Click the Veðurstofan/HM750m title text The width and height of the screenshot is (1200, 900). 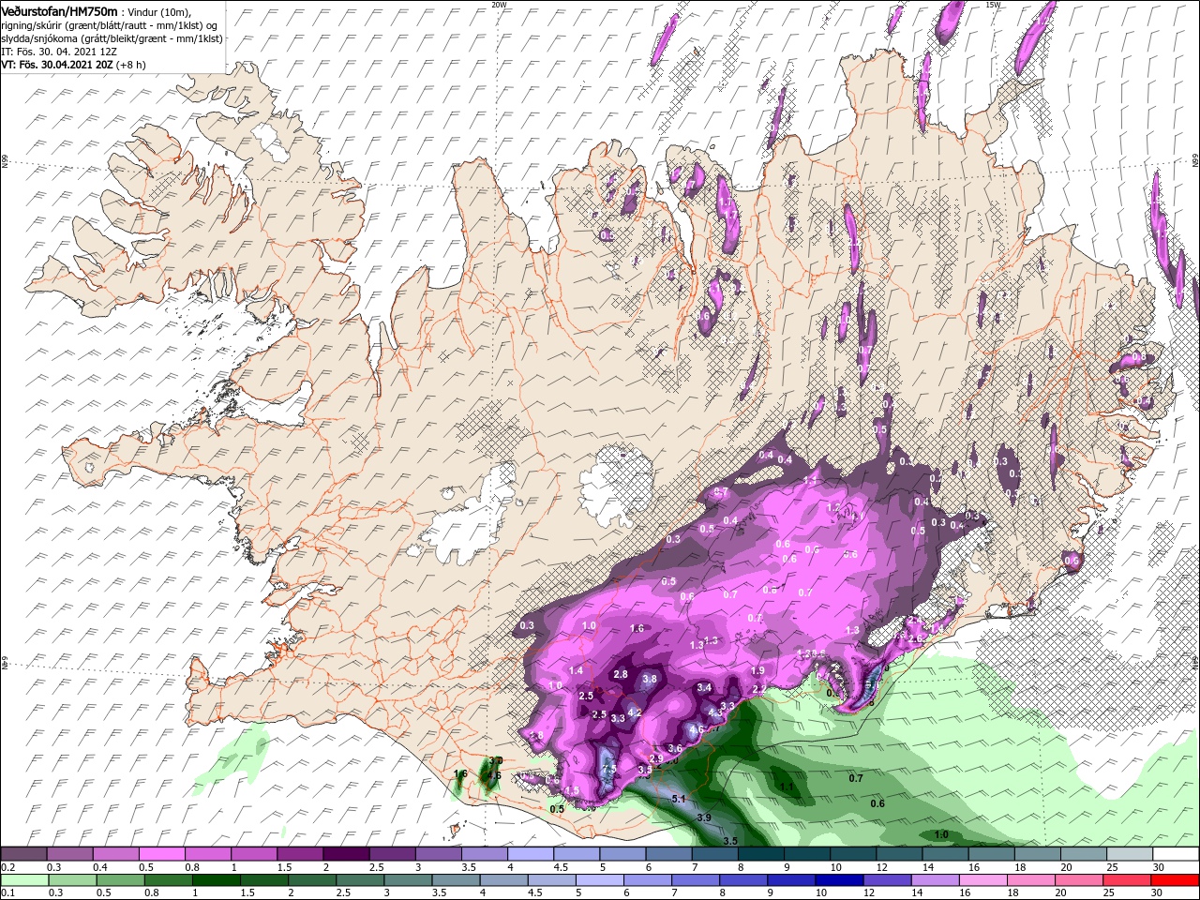pos(59,10)
